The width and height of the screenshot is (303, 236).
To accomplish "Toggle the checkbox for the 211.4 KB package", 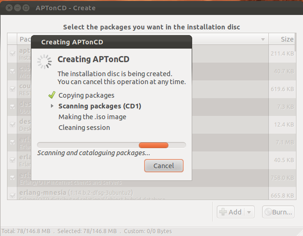I will pyautogui.click(x=12, y=53).
